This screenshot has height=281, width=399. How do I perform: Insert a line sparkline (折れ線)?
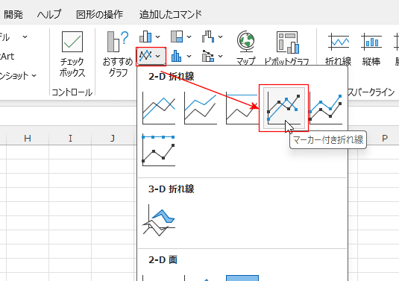(338, 48)
